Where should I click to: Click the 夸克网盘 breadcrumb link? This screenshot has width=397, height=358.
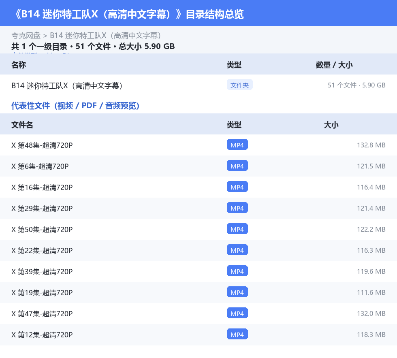pos(26,36)
